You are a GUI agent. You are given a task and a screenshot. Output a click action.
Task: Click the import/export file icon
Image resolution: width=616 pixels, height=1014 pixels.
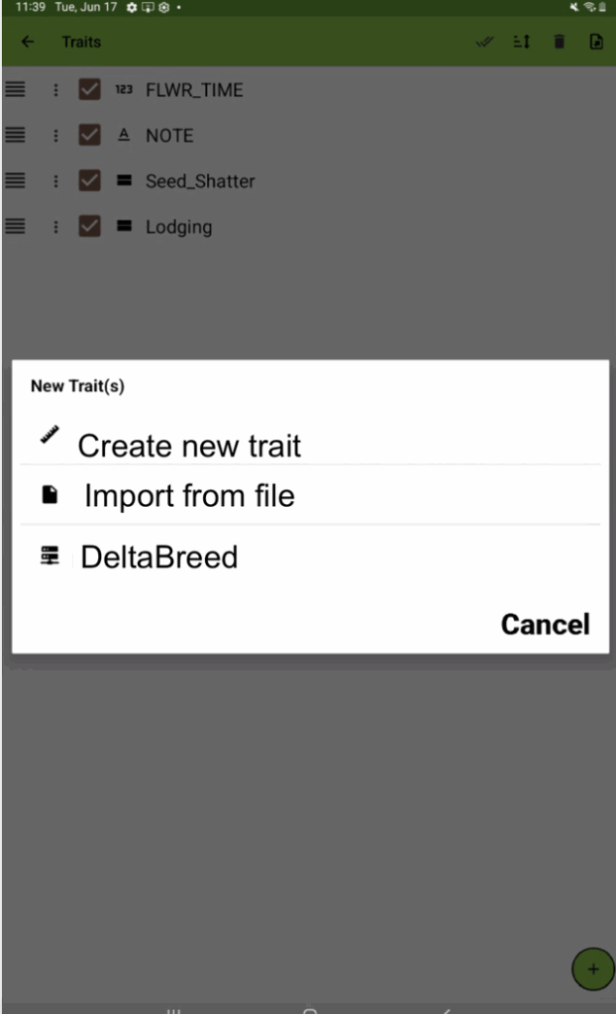(596, 43)
